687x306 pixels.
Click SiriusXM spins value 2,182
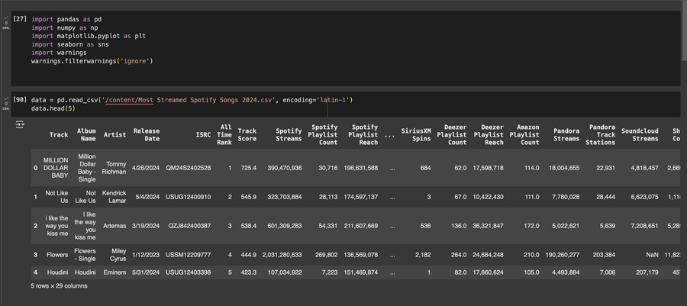click(x=423, y=254)
